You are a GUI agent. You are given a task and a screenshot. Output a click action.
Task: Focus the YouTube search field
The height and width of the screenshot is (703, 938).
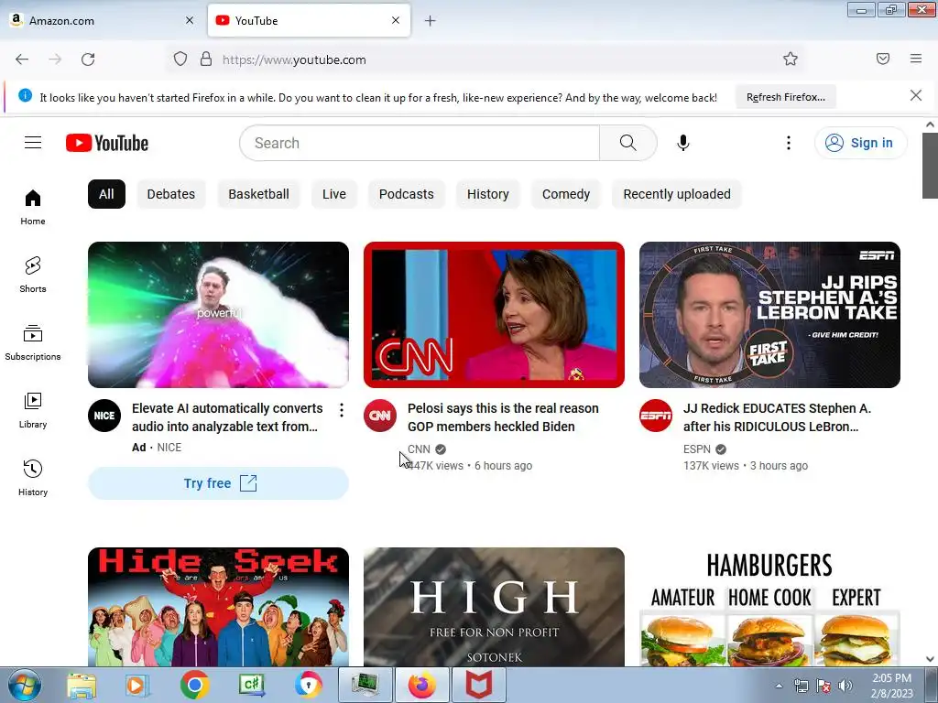click(x=420, y=143)
